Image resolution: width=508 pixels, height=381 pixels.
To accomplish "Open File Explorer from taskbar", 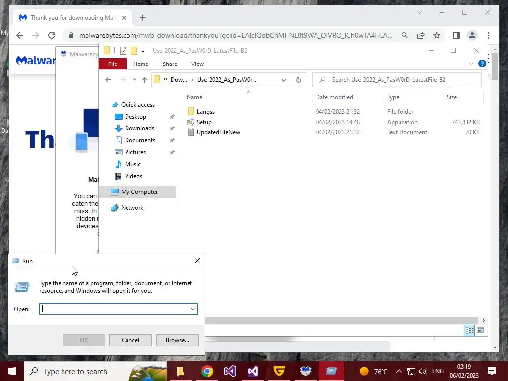I will pos(180,371).
